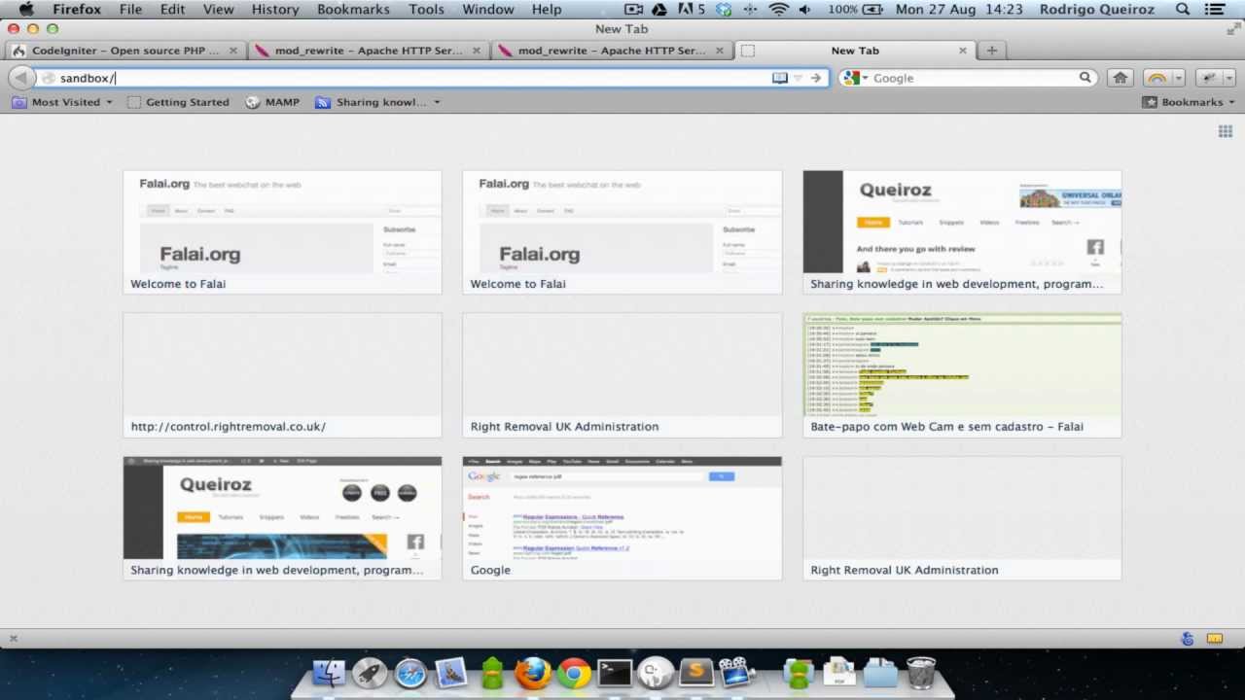Open the second Welcome to Falai thumbnail

coord(622,231)
